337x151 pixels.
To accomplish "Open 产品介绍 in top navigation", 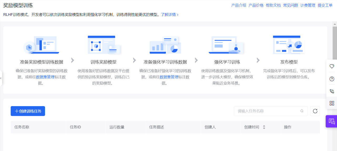I will (239, 5).
